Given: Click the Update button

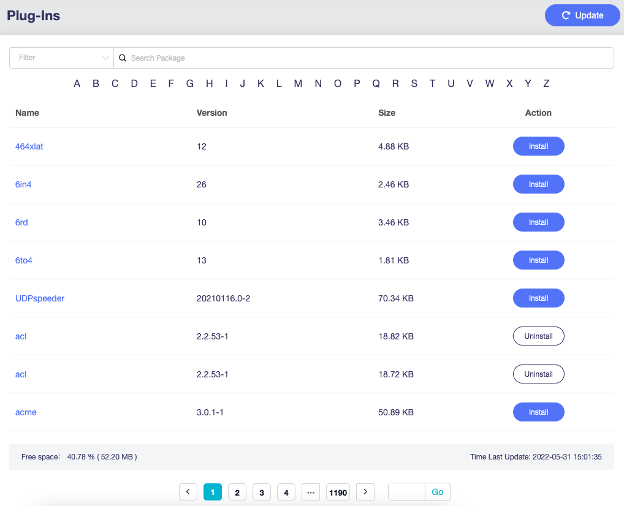Looking at the screenshot, I should pos(582,15).
